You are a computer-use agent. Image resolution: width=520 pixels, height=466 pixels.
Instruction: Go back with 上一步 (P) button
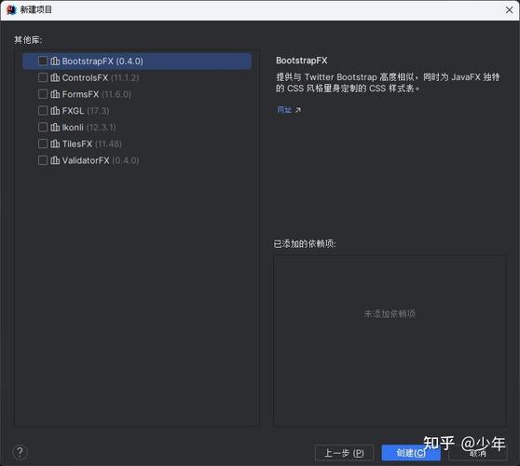click(344, 453)
